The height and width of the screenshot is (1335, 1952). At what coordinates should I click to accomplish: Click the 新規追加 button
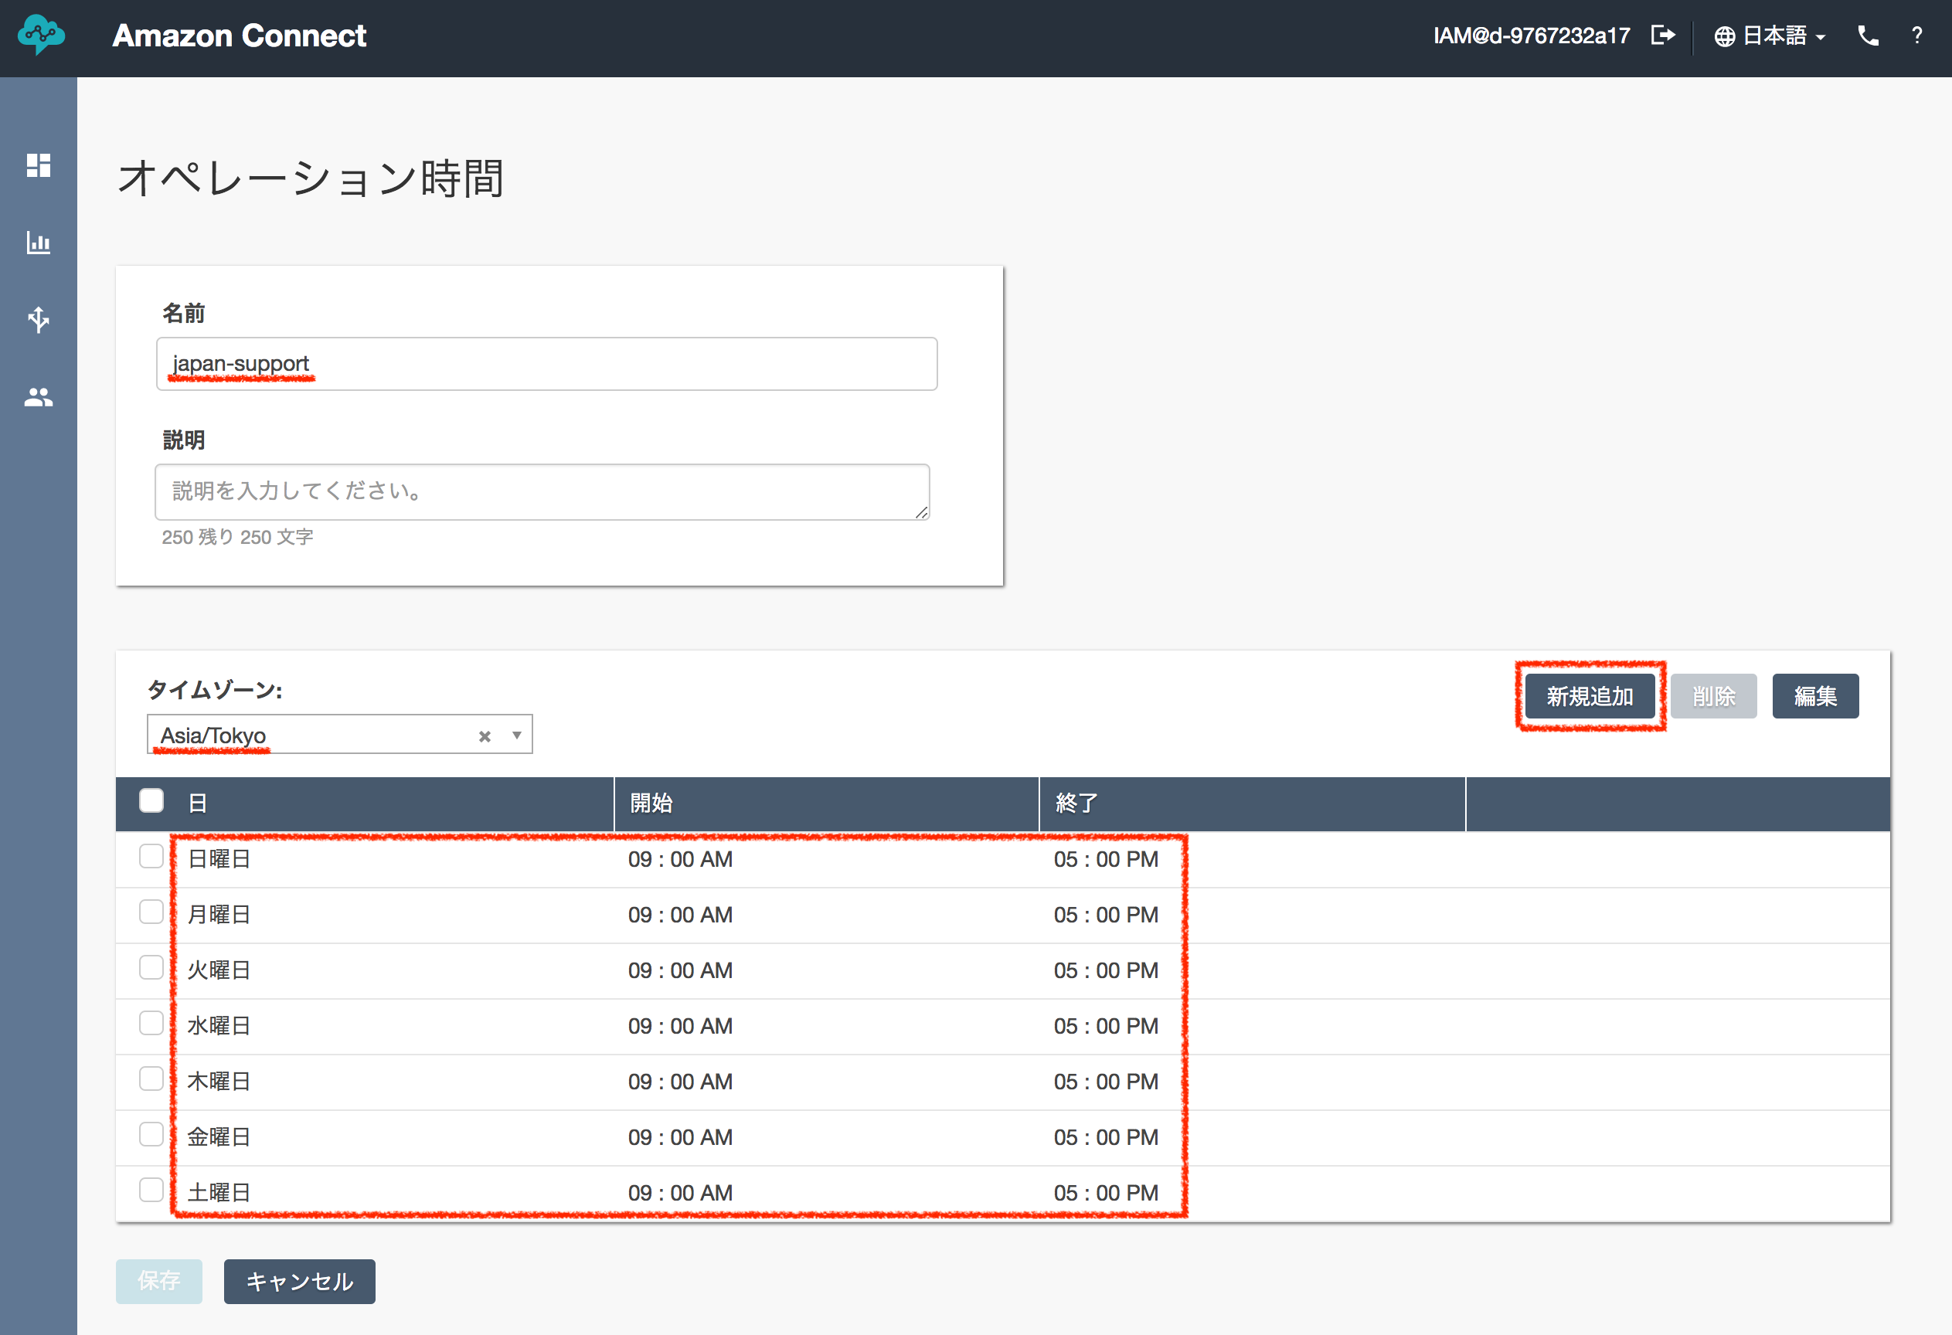(x=1590, y=695)
